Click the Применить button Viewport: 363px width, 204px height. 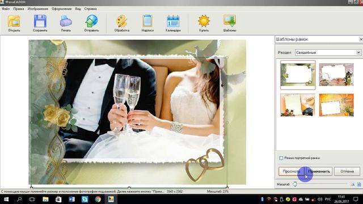[x=319, y=171]
